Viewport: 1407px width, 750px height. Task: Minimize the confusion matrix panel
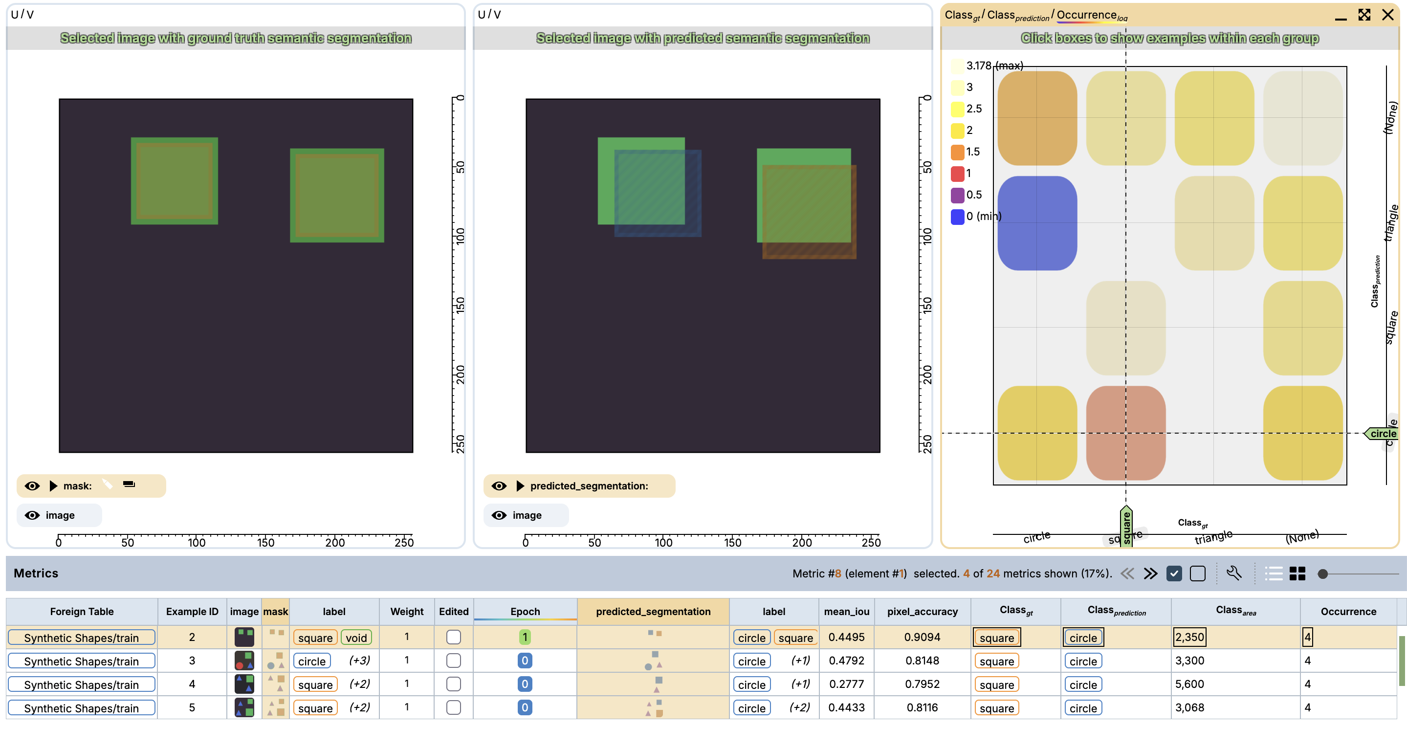pyautogui.click(x=1341, y=19)
